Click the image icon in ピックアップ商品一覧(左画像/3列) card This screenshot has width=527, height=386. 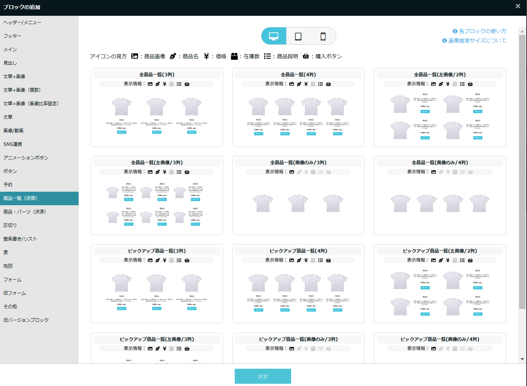150,349
